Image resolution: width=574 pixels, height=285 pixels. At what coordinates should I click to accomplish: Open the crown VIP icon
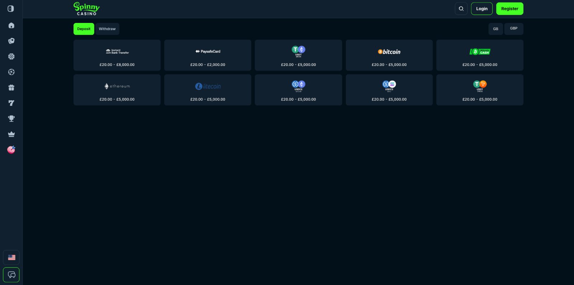coord(11,134)
